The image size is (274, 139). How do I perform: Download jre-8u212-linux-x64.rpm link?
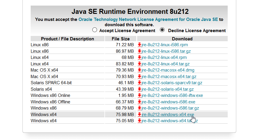164,57
